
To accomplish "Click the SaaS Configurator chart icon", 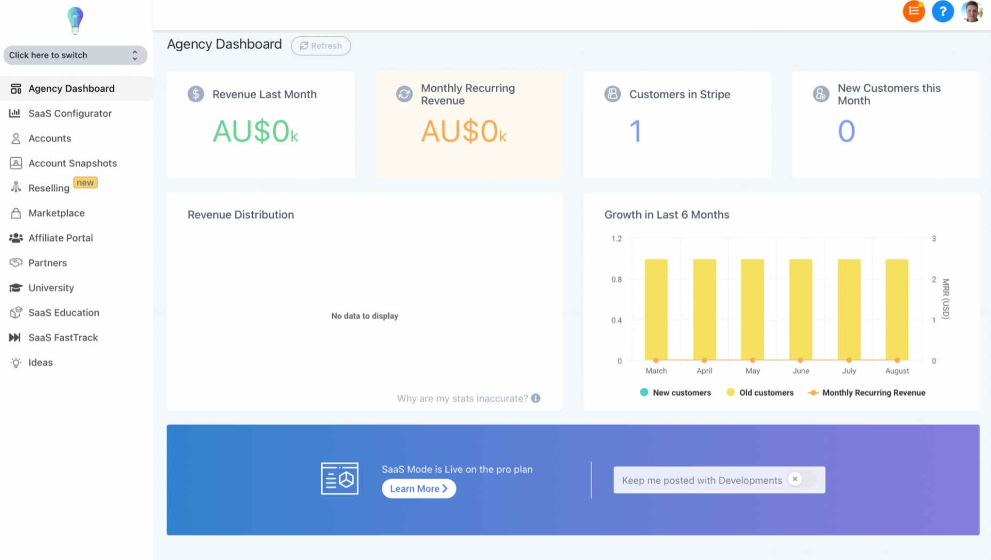I will (x=15, y=113).
